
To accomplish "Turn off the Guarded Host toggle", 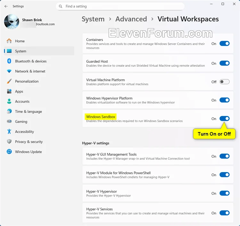I will click(225, 63).
